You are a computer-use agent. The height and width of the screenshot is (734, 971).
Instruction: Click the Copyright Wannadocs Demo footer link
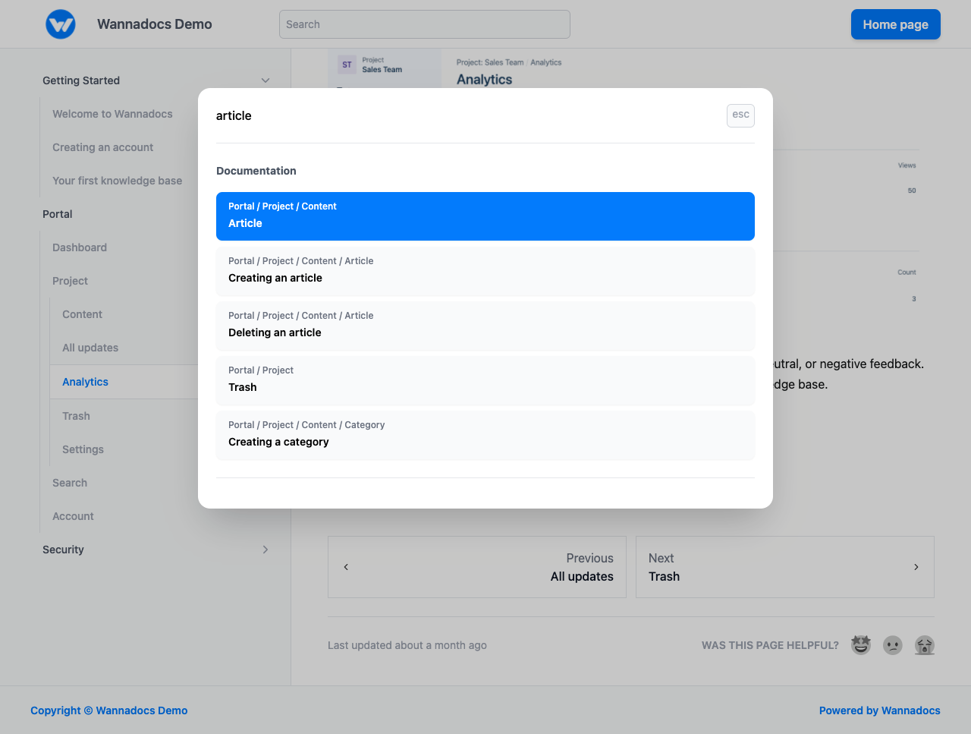point(109,710)
